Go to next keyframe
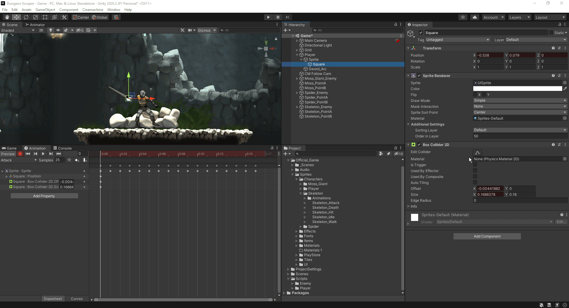This screenshot has height=308, width=569. coord(51,154)
